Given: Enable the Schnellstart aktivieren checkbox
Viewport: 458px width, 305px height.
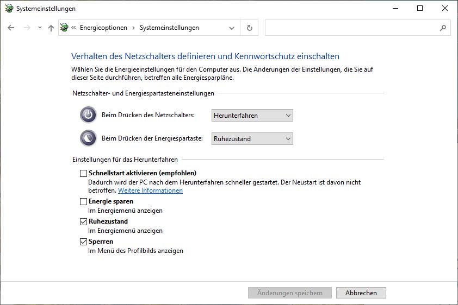Looking at the screenshot, I should pos(84,173).
